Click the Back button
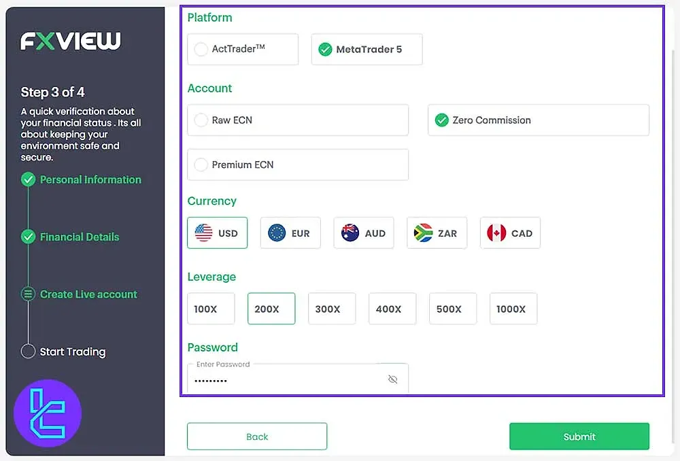 point(257,437)
